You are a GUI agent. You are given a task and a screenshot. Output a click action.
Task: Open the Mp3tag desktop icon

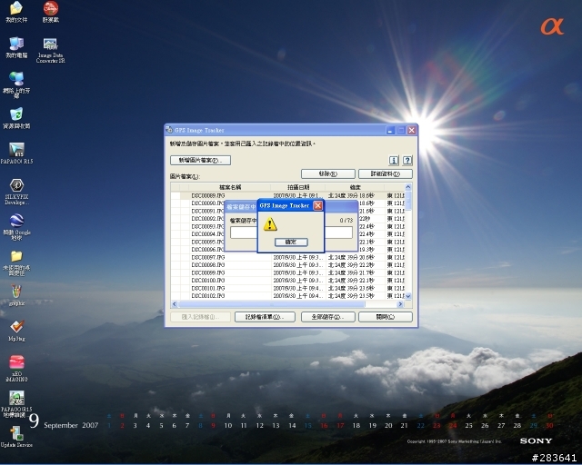(16, 331)
